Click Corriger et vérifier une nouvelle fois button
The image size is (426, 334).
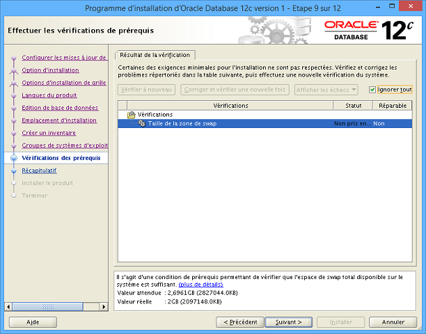click(235, 90)
